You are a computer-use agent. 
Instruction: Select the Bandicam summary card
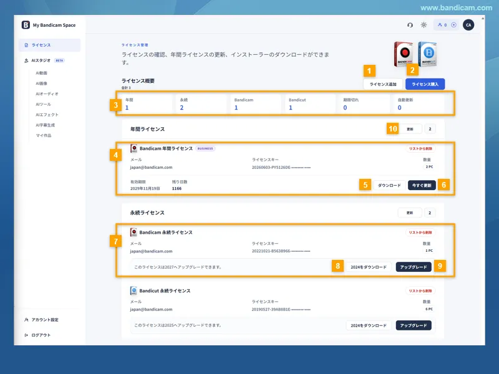point(257,103)
